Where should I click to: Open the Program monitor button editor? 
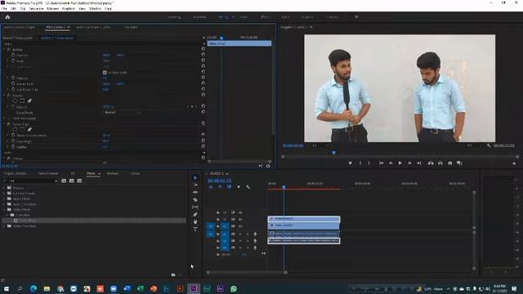514,163
